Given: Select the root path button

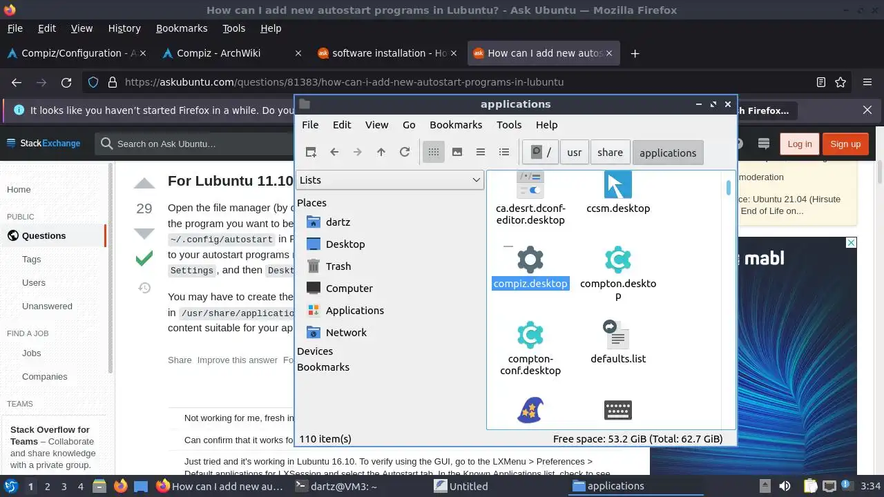Looking at the screenshot, I should coord(541,153).
